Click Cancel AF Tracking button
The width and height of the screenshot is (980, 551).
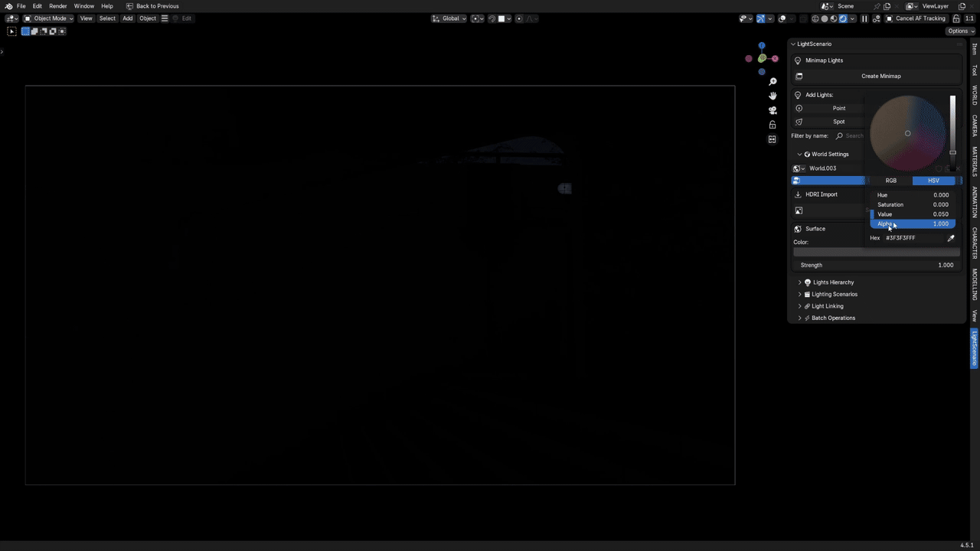click(x=916, y=18)
